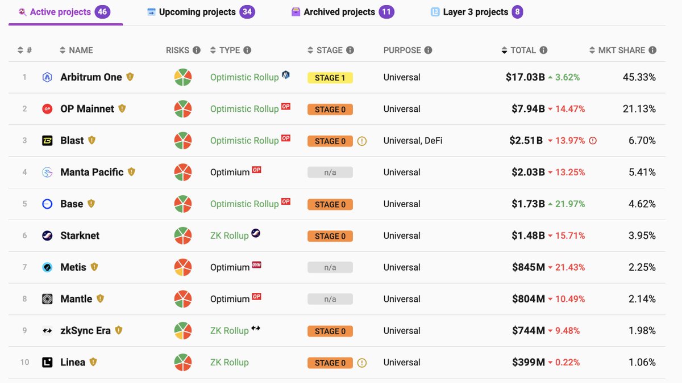Open the Arbitrum One project link
Viewport: 682px width, 383px height.
(x=91, y=77)
